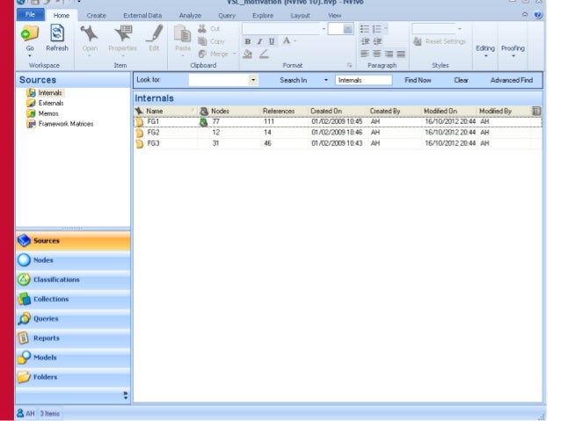Screen dimensions: 561x421
Task: Open Advanced Find
Action: point(511,80)
